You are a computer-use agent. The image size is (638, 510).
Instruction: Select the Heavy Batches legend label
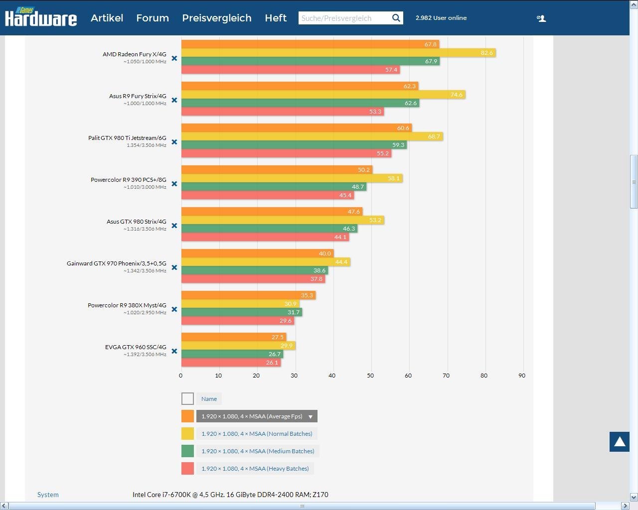(x=255, y=469)
